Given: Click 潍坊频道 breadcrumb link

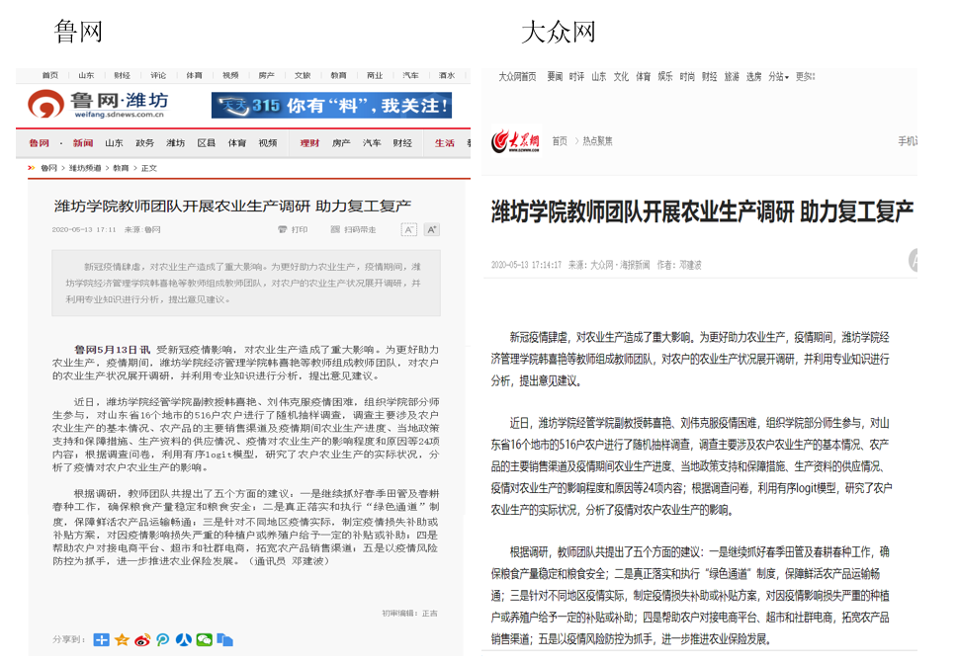Looking at the screenshot, I should (x=85, y=168).
